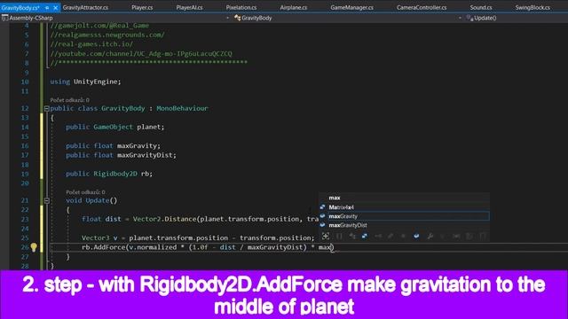568x319 pixels.
Task: Toggle the class filter in IntelliSense
Action: (x=352, y=237)
